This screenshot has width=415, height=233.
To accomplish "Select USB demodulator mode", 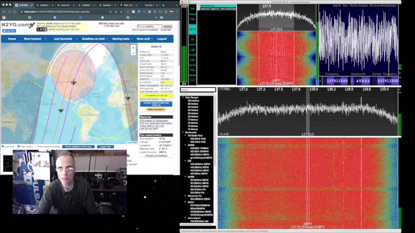I will 192,60.
